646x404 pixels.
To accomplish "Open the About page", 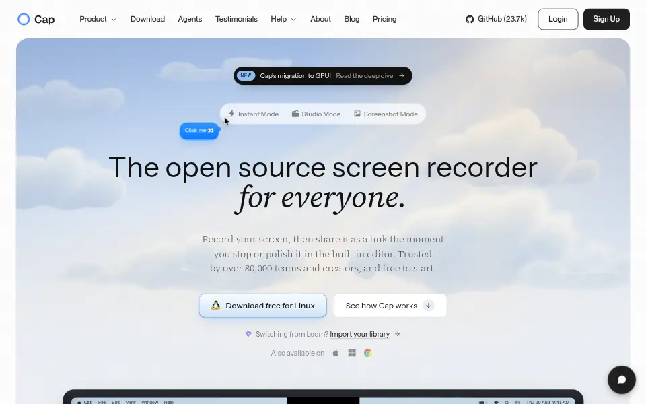I will 320,19.
